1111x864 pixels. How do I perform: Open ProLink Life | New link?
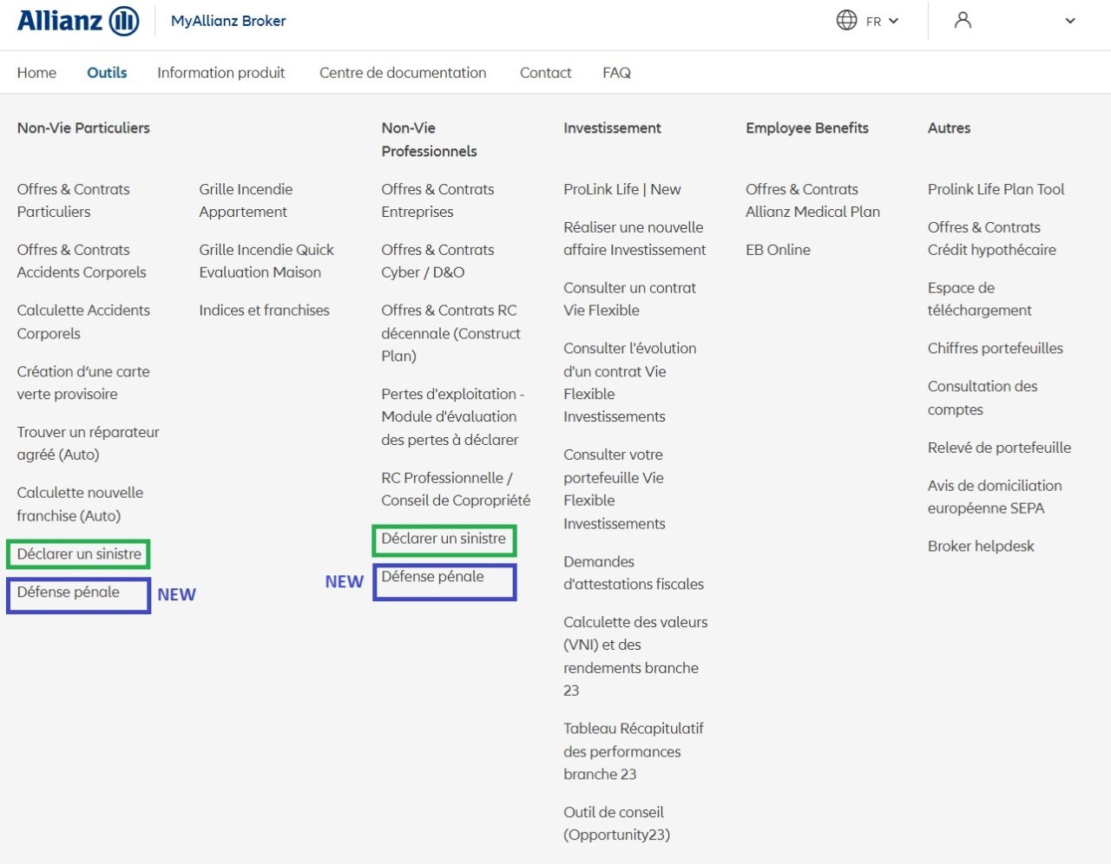pos(621,189)
